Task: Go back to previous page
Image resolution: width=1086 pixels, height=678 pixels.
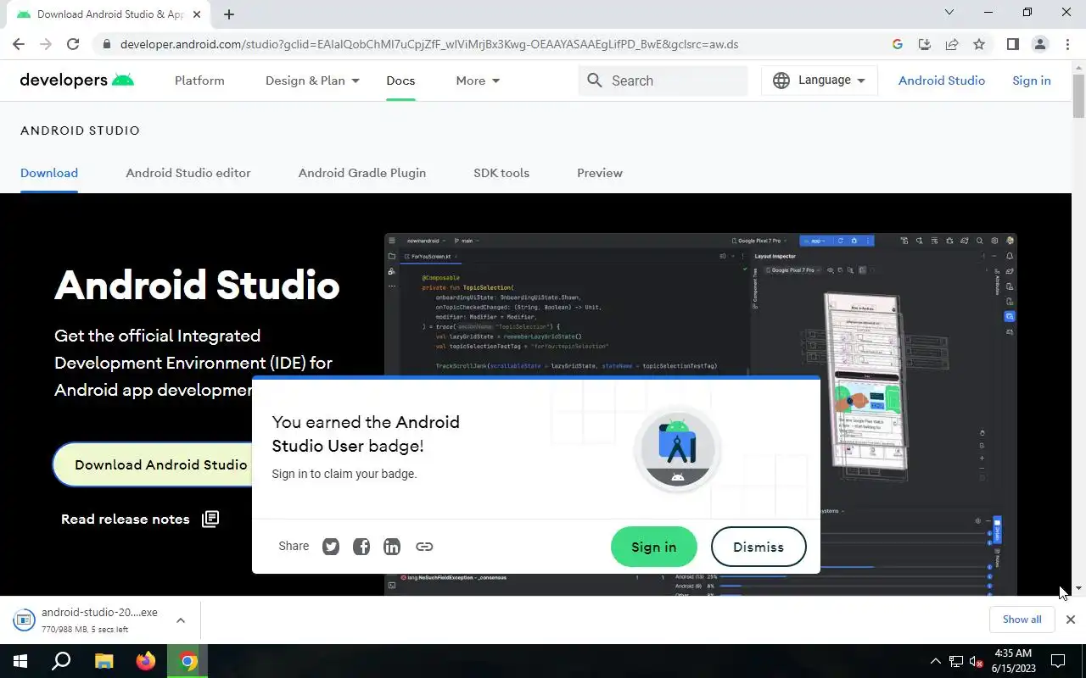Action: tap(19, 44)
